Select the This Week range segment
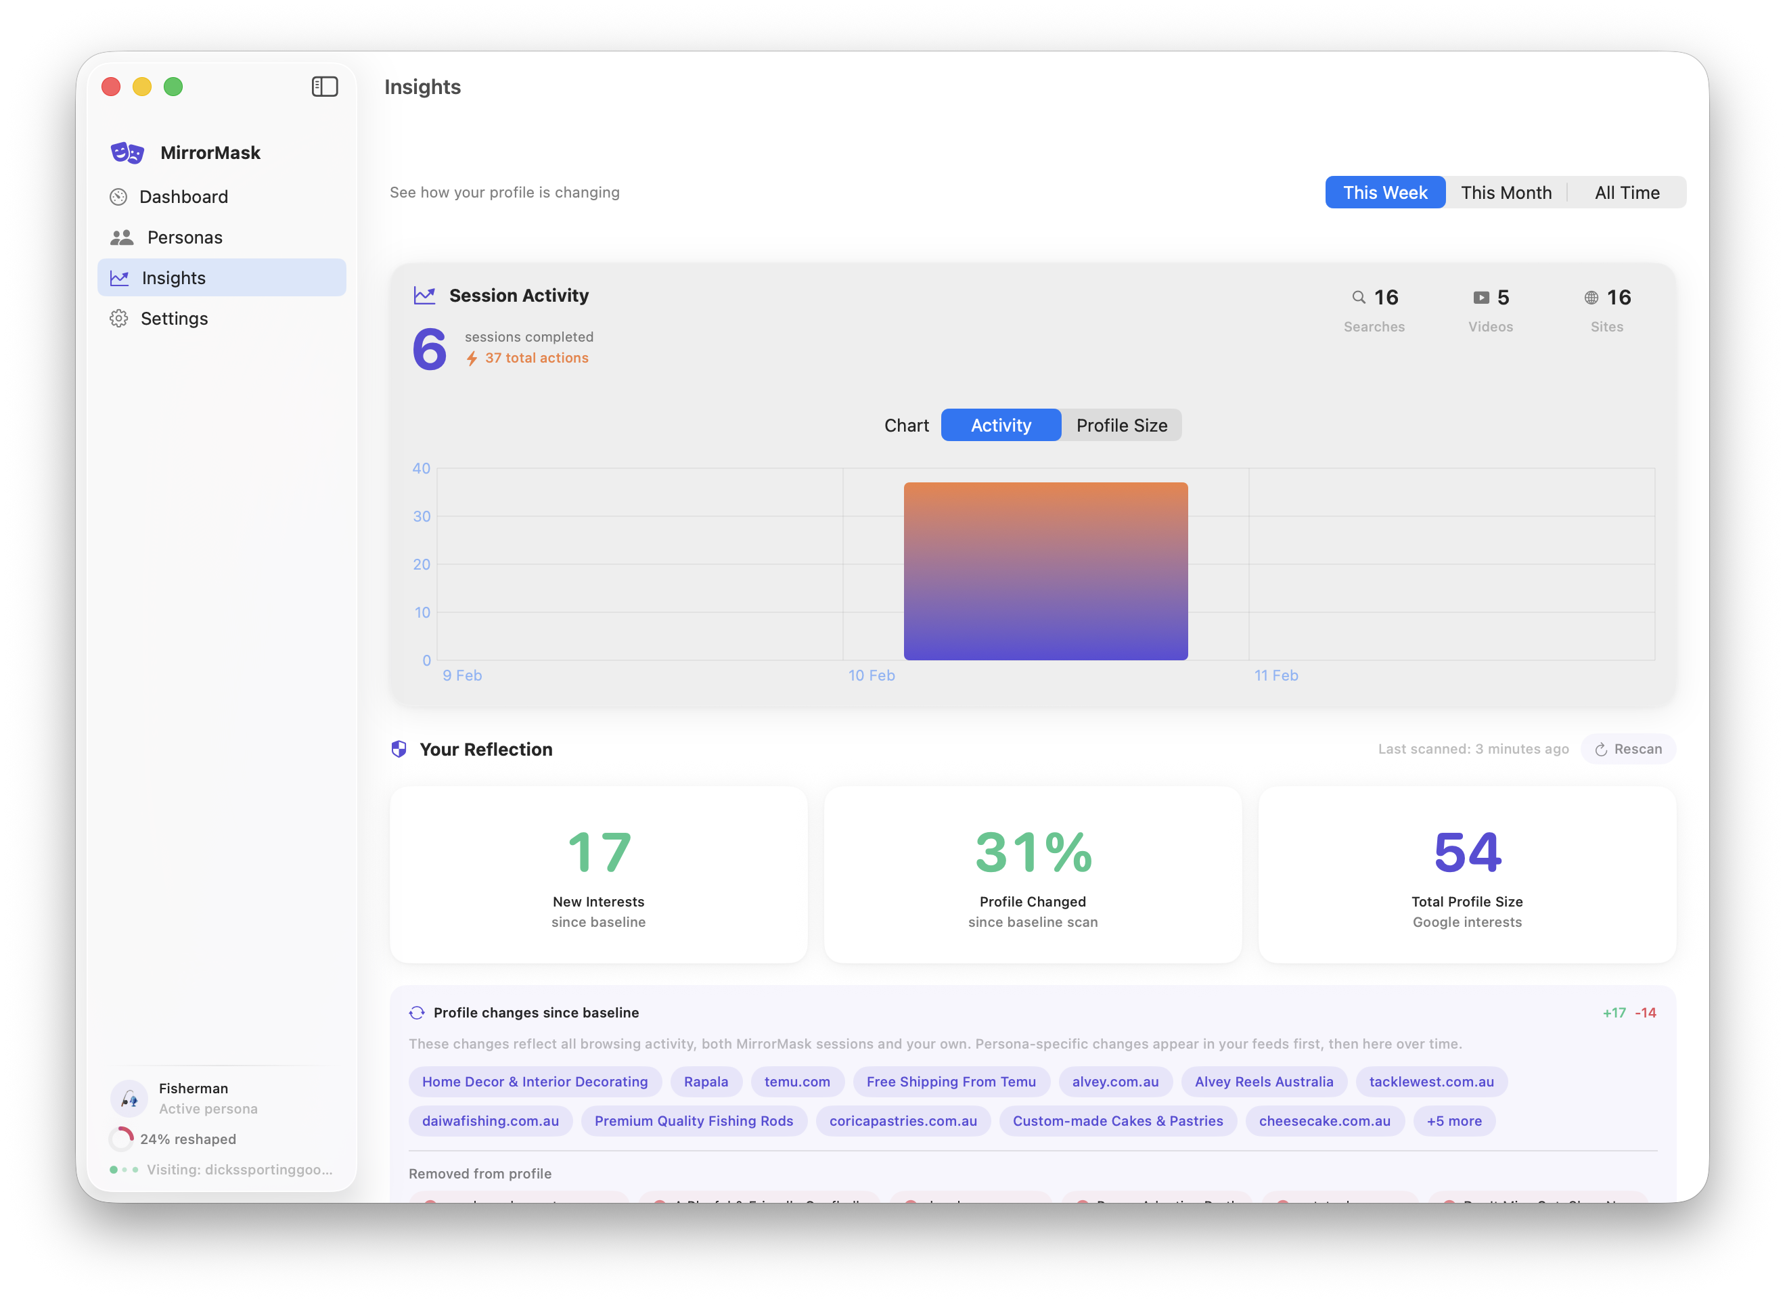The height and width of the screenshot is (1303, 1785). [1384, 192]
